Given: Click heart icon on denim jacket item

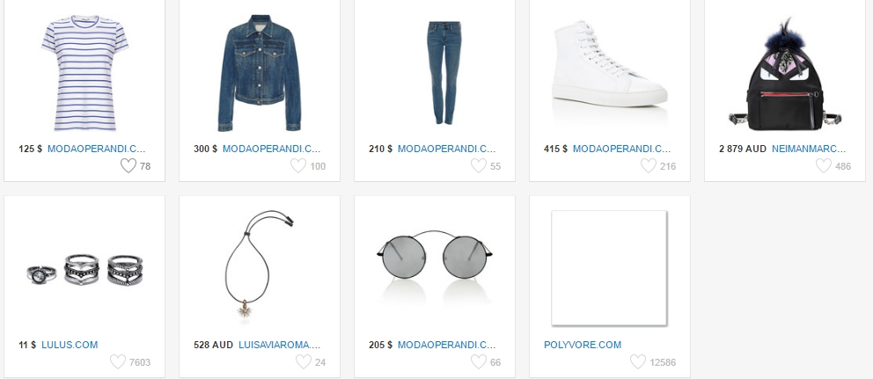Looking at the screenshot, I should [x=298, y=165].
